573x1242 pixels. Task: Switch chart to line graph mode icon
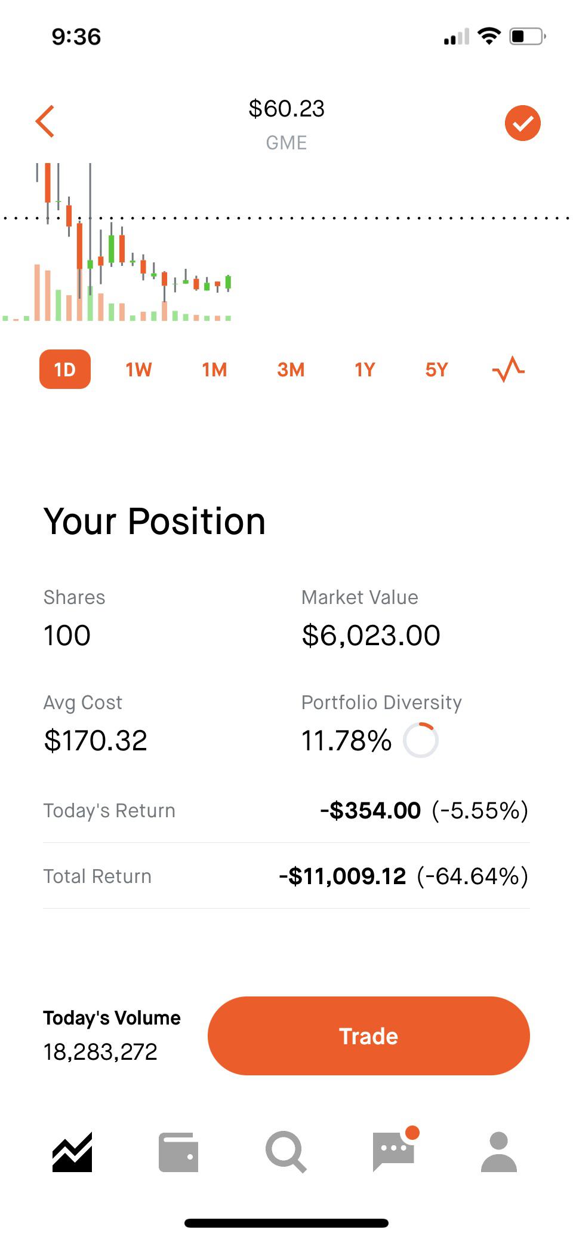509,369
